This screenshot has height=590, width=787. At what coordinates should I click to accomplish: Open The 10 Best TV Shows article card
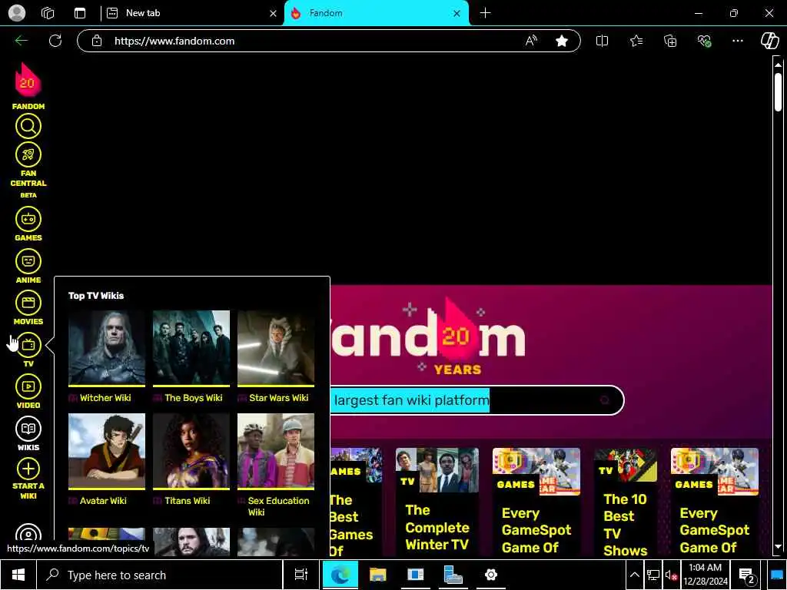pyautogui.click(x=626, y=502)
